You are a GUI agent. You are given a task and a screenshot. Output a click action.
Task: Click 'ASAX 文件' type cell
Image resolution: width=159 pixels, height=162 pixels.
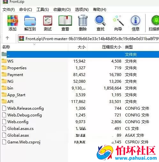[134, 135]
